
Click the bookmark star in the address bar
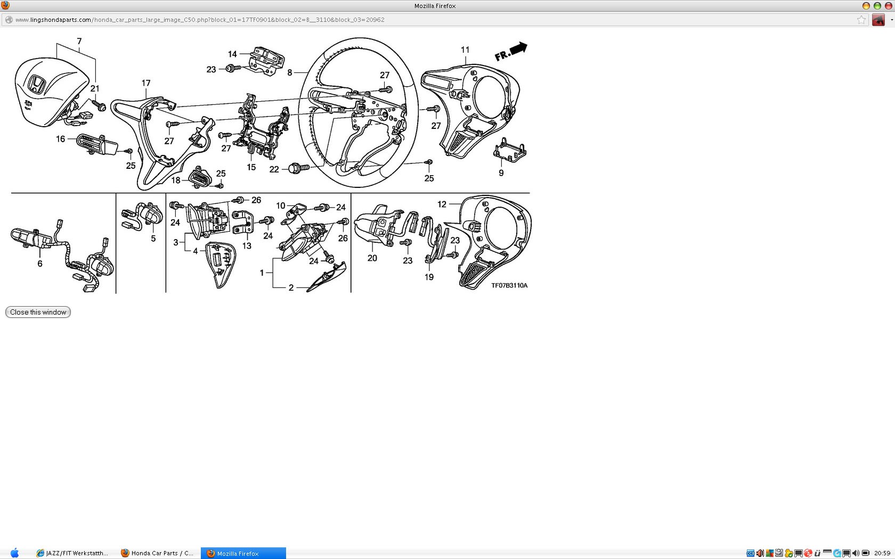861,20
